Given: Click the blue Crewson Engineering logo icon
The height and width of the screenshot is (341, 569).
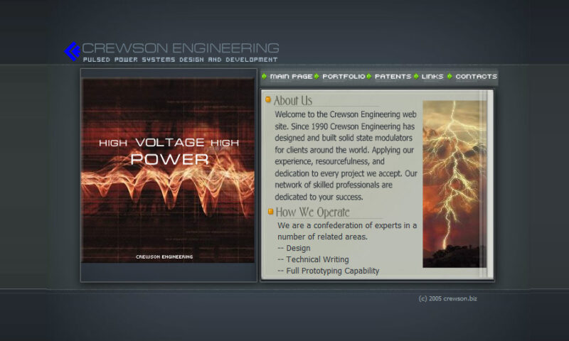Looking at the screenshot, I should 73,51.
